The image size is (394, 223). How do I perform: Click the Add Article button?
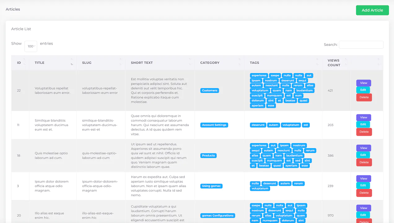[372, 10]
